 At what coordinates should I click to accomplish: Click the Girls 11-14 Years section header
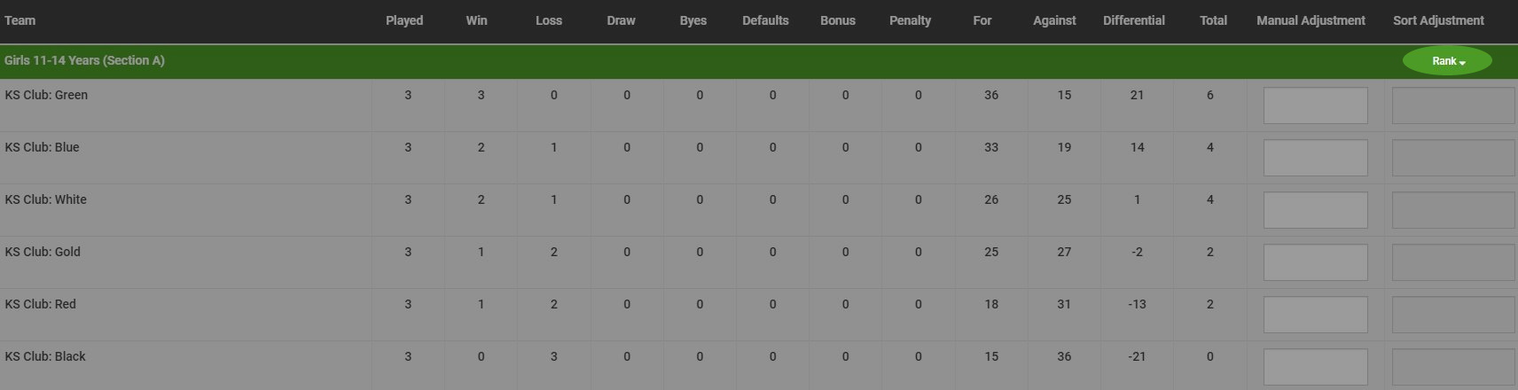[84, 60]
